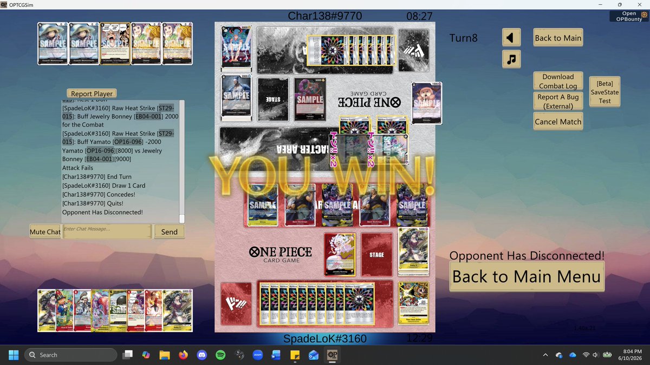Open Windows Start menu
The width and height of the screenshot is (650, 365).
click(x=14, y=355)
